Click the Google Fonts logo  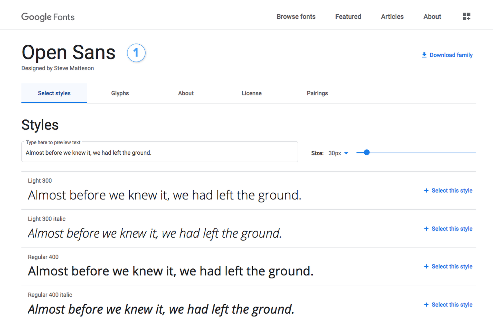pyautogui.click(x=48, y=17)
